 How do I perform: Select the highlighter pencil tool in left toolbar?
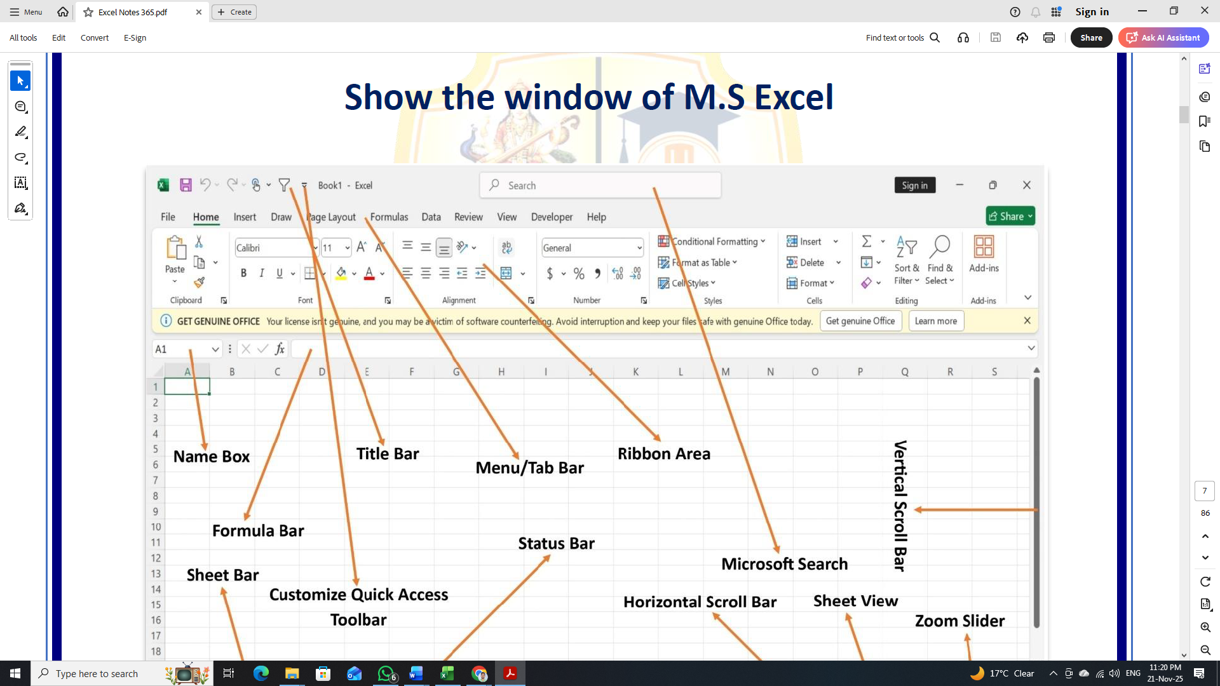click(x=20, y=131)
